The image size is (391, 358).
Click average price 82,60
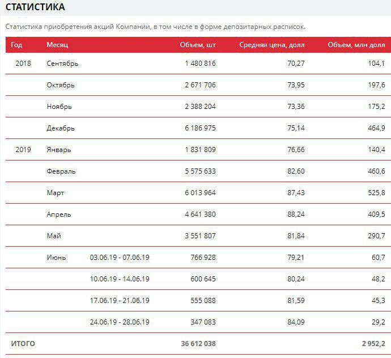(296, 171)
